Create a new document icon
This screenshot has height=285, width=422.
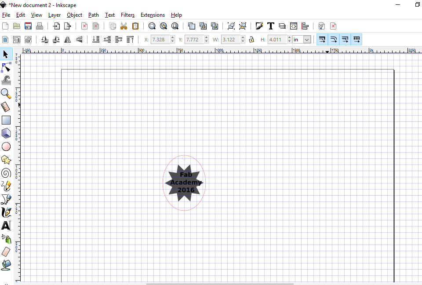coord(5,26)
